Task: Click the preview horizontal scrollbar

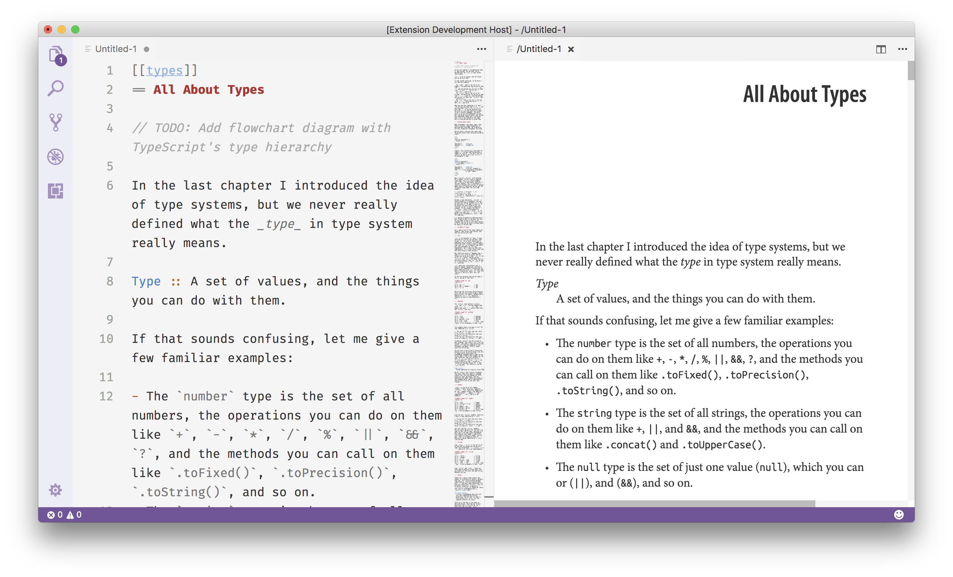Action: coord(655,503)
